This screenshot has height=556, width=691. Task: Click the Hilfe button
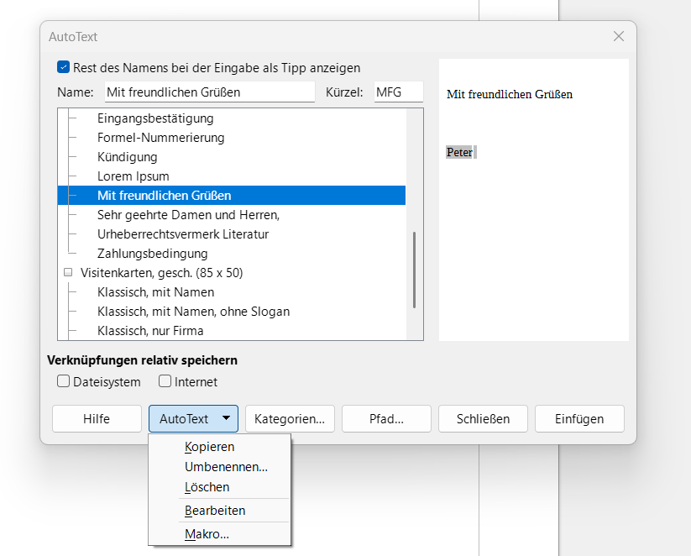[97, 419]
